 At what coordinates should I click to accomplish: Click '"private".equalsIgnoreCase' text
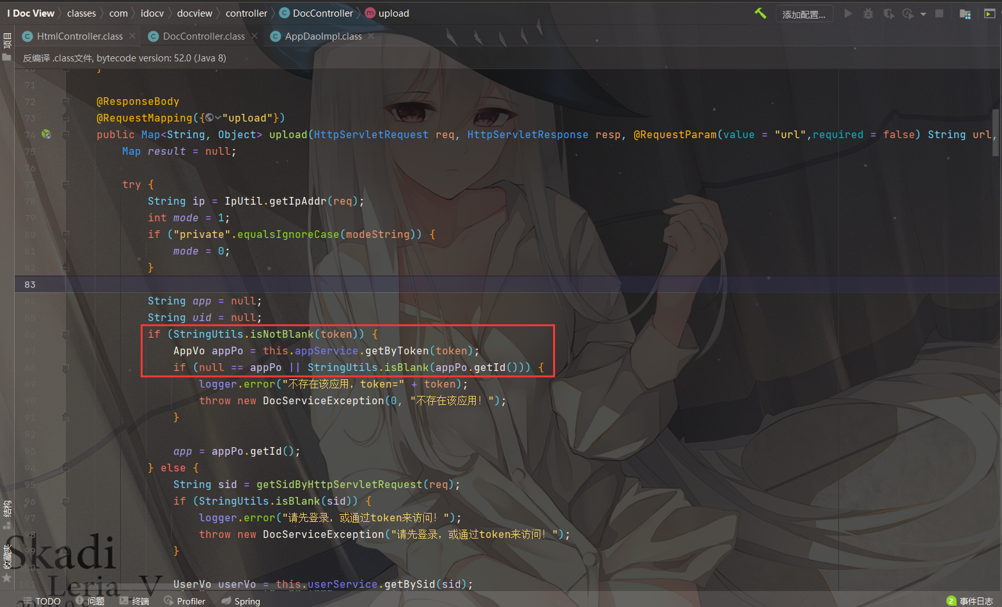pyautogui.click(x=256, y=234)
